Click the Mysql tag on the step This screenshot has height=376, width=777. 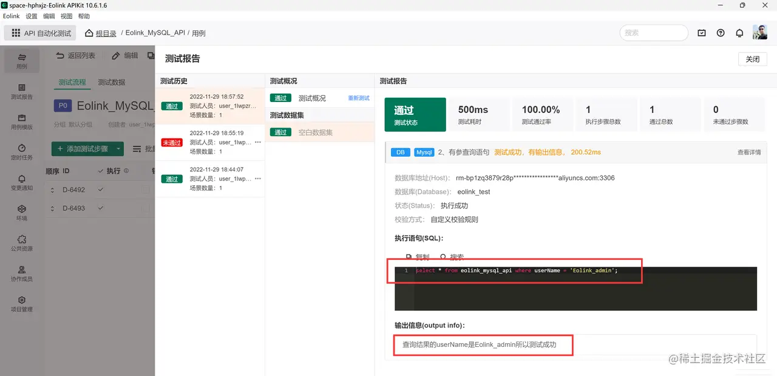click(424, 152)
